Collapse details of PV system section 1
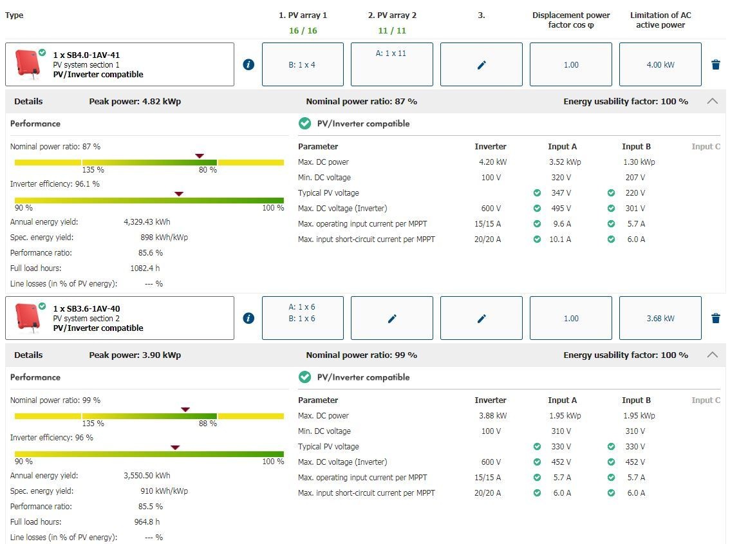This screenshot has height=544, width=730. click(712, 101)
